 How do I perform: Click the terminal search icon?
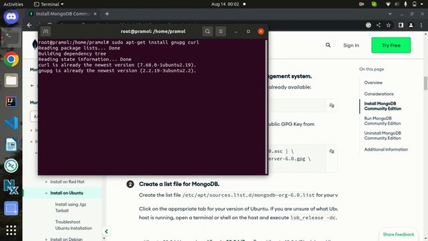click(x=207, y=31)
